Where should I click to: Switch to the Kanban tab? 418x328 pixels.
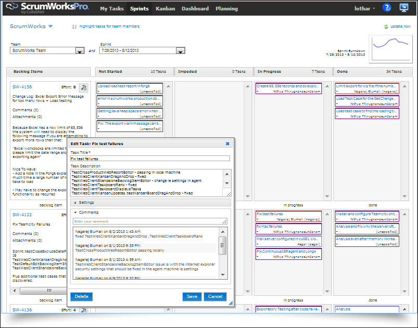pyautogui.click(x=165, y=8)
